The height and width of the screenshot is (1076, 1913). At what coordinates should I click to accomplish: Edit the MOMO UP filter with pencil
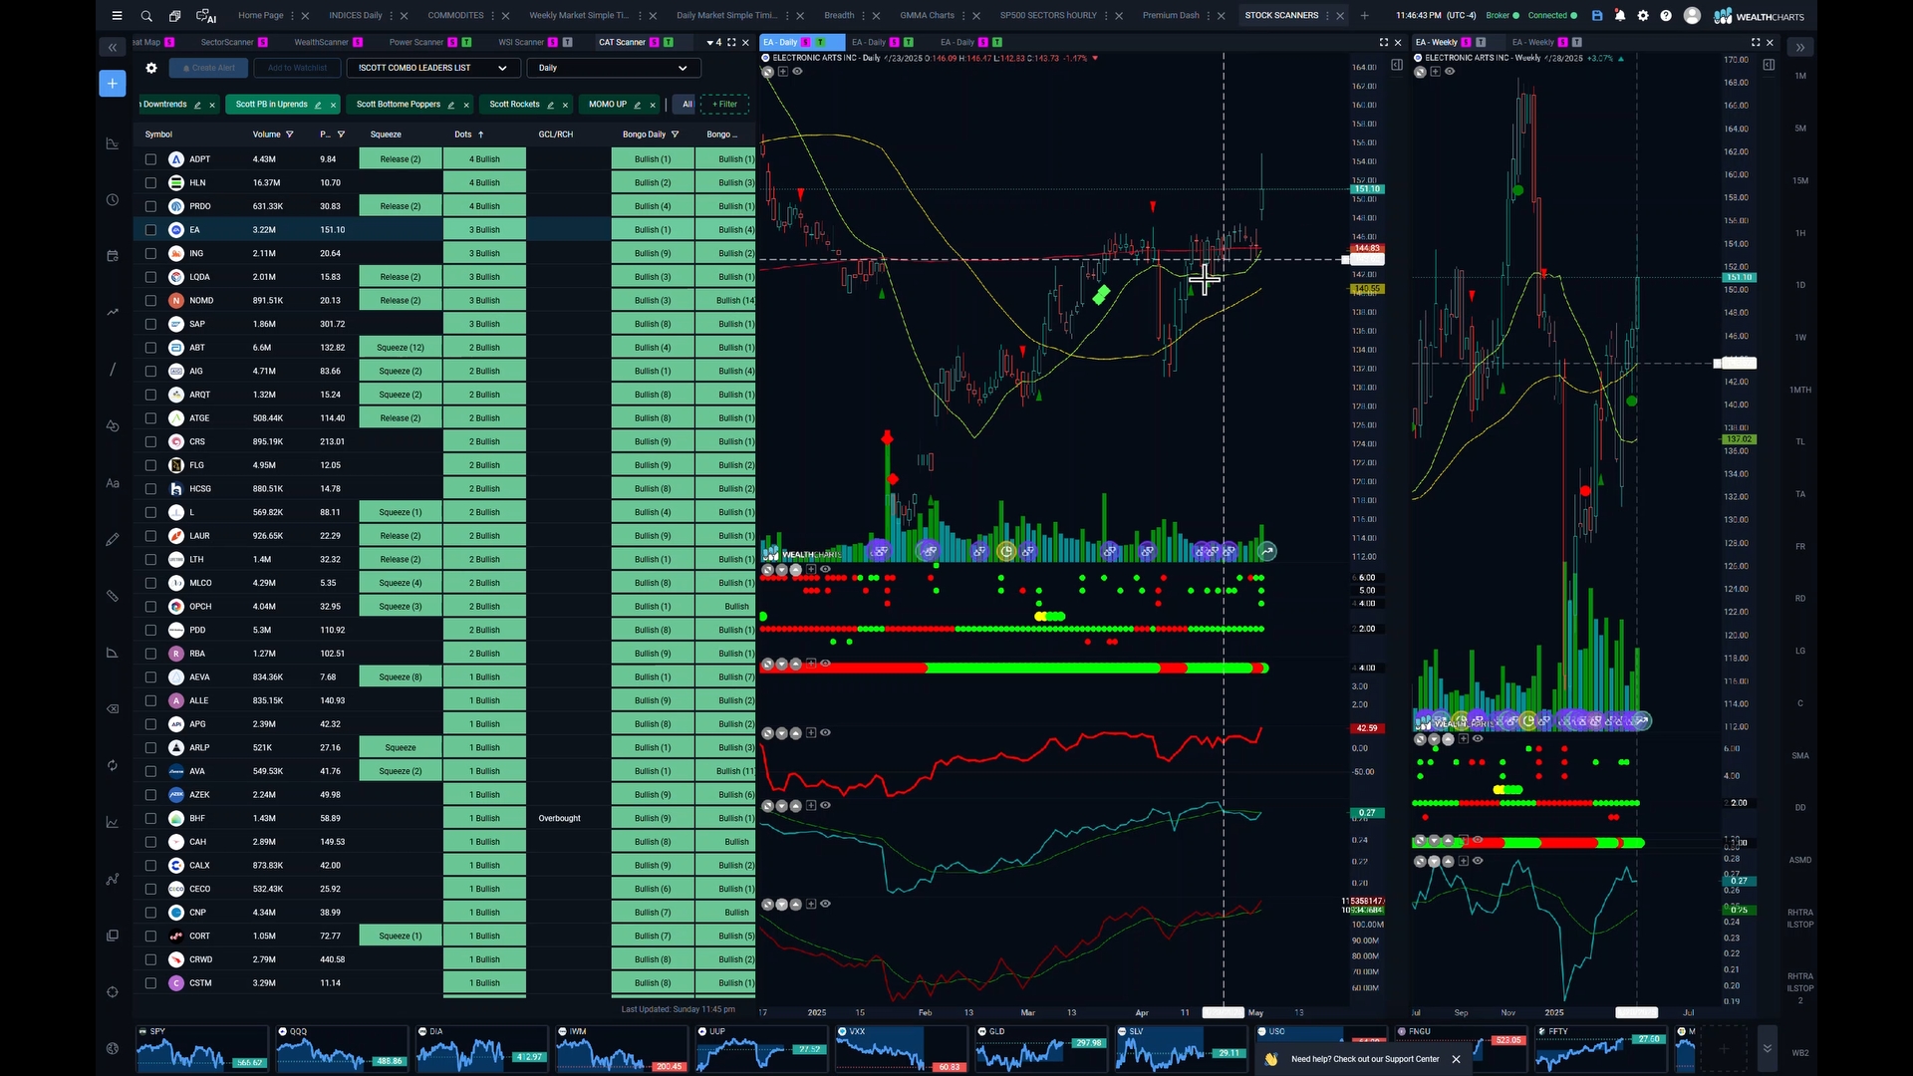(x=638, y=105)
